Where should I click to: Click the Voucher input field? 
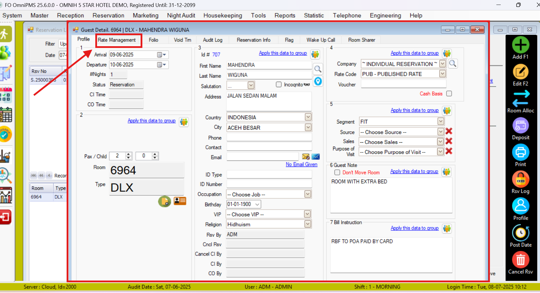(x=403, y=84)
